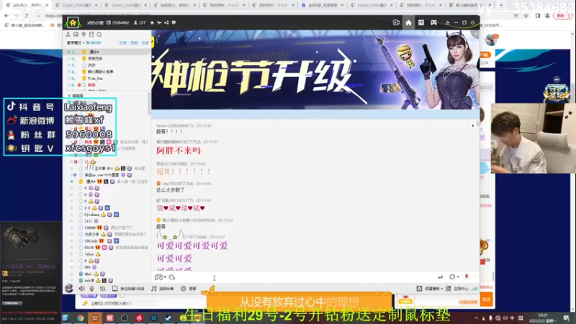Click the browser bookmark star icon
This screenshot has height=324, width=576.
pyautogui.click(x=526, y=16)
